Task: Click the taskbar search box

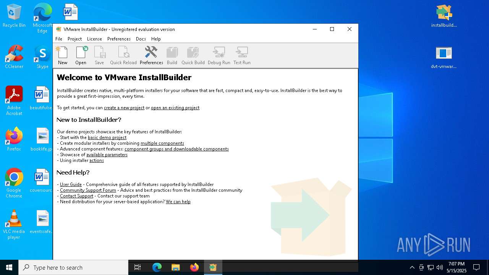Action: pyautogui.click(x=73, y=267)
